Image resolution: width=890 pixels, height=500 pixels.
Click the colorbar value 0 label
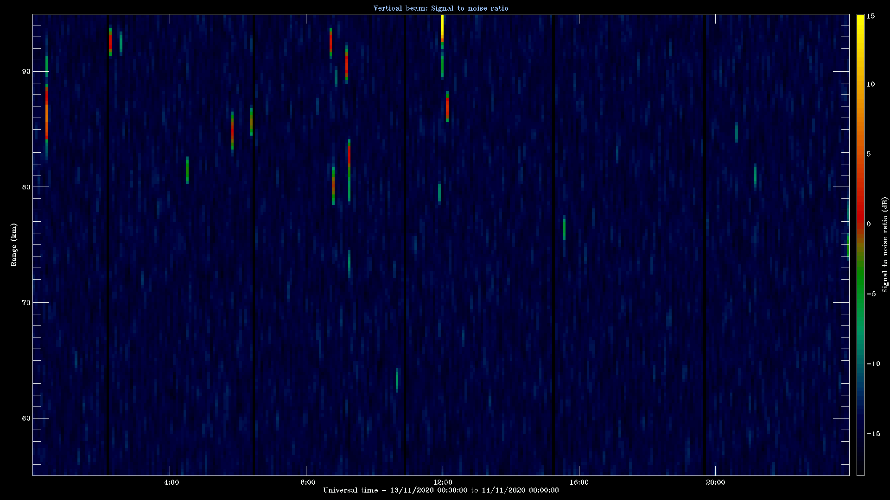tap(869, 224)
